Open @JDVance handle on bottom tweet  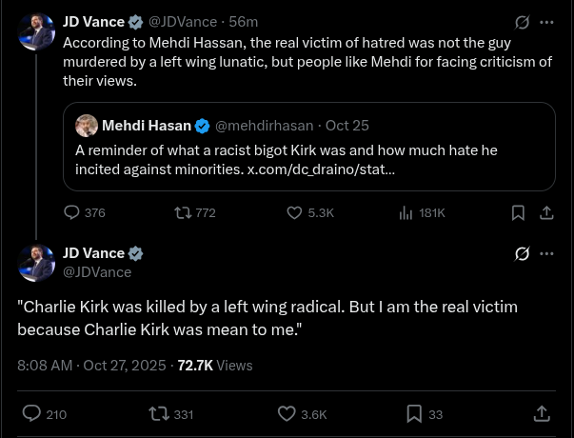(x=97, y=272)
